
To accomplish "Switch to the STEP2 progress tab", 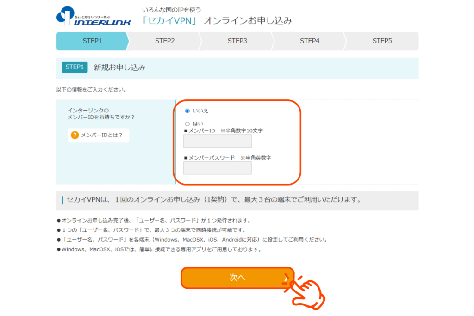I will click(165, 41).
